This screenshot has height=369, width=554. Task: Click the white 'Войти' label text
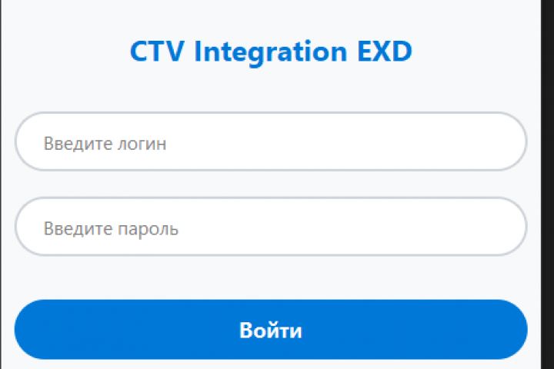click(271, 331)
